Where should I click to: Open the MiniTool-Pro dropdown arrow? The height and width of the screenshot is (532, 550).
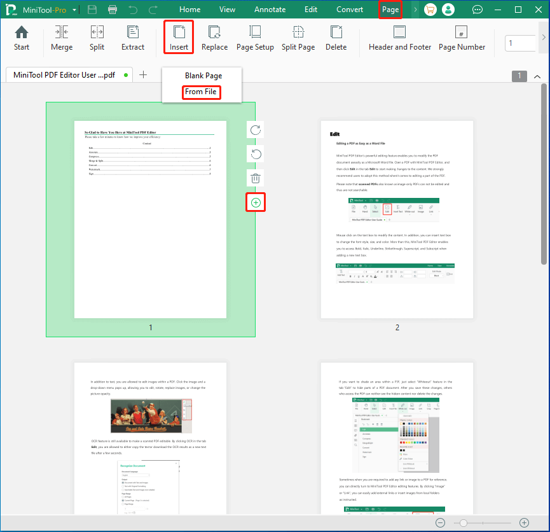(74, 10)
